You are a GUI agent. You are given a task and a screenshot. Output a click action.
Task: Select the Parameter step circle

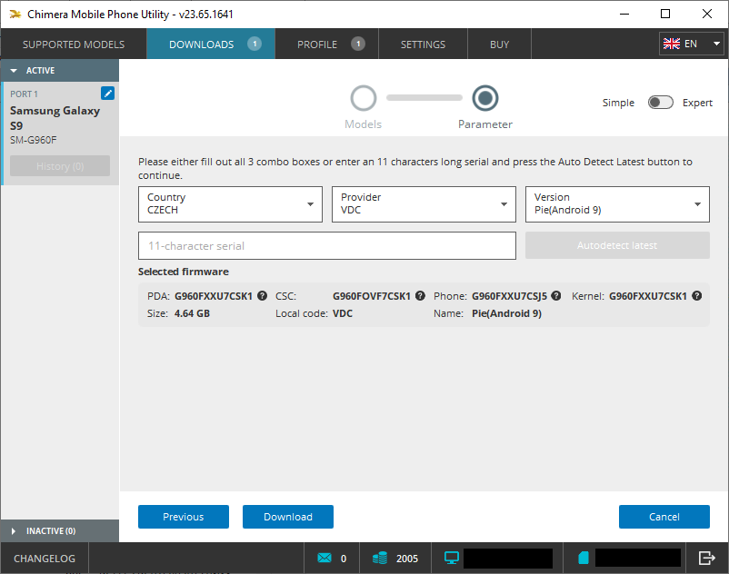click(x=484, y=98)
